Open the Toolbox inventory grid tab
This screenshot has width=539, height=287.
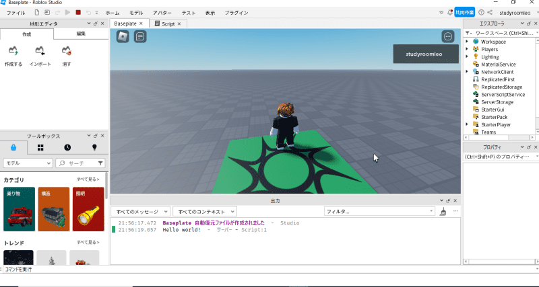coord(40,147)
